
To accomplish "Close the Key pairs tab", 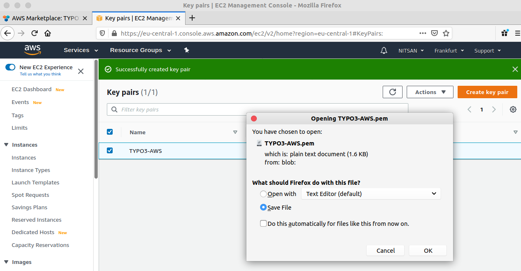I will coord(179,18).
